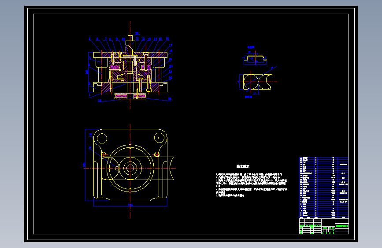This screenshot has height=248, width=382.
Task: Click part callout number 17
Action: (x=171, y=45)
